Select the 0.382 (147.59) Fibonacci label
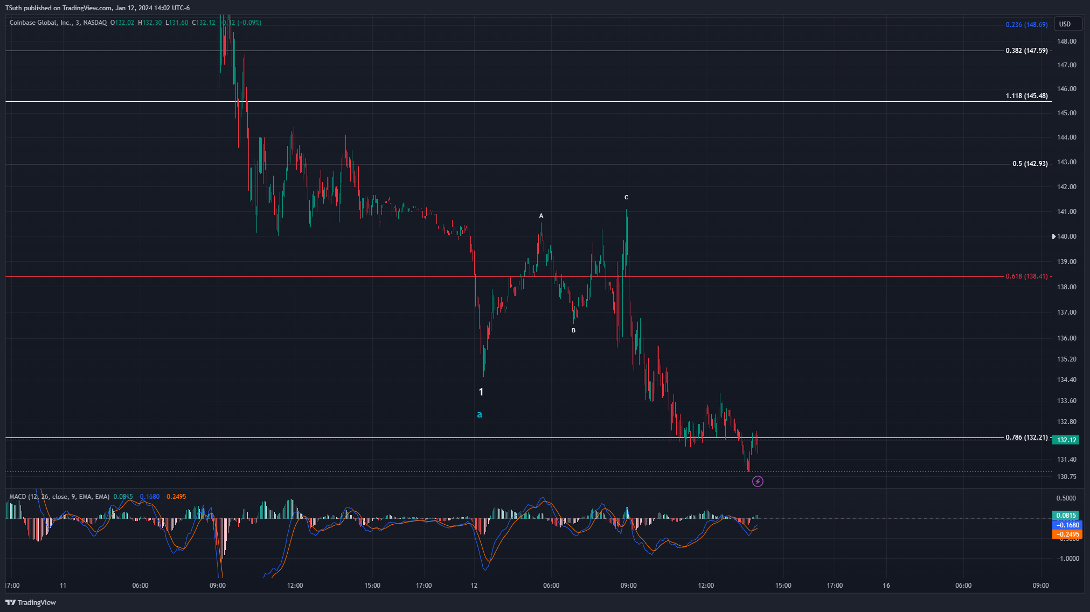1090x612 pixels. [1026, 51]
